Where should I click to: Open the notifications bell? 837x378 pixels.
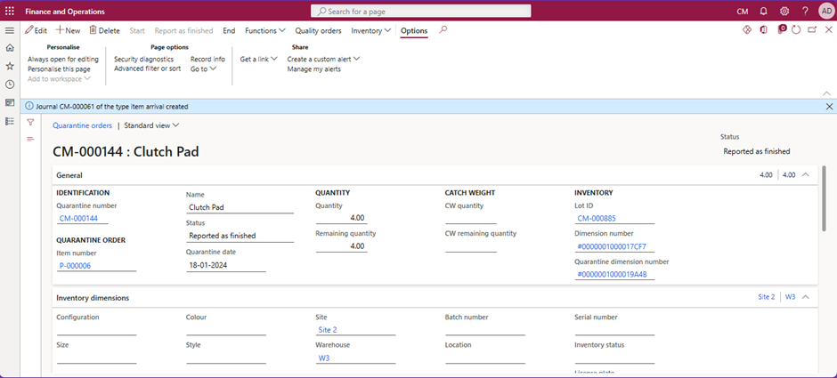coord(763,12)
